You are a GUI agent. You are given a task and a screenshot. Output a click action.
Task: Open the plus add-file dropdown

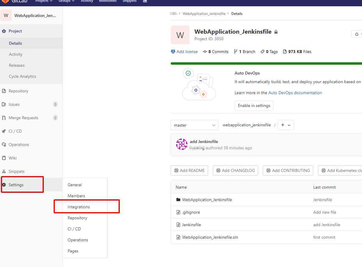click(286, 125)
